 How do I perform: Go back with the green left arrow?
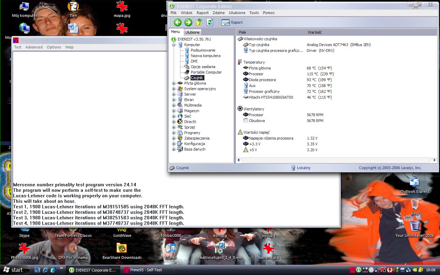pyautogui.click(x=177, y=22)
